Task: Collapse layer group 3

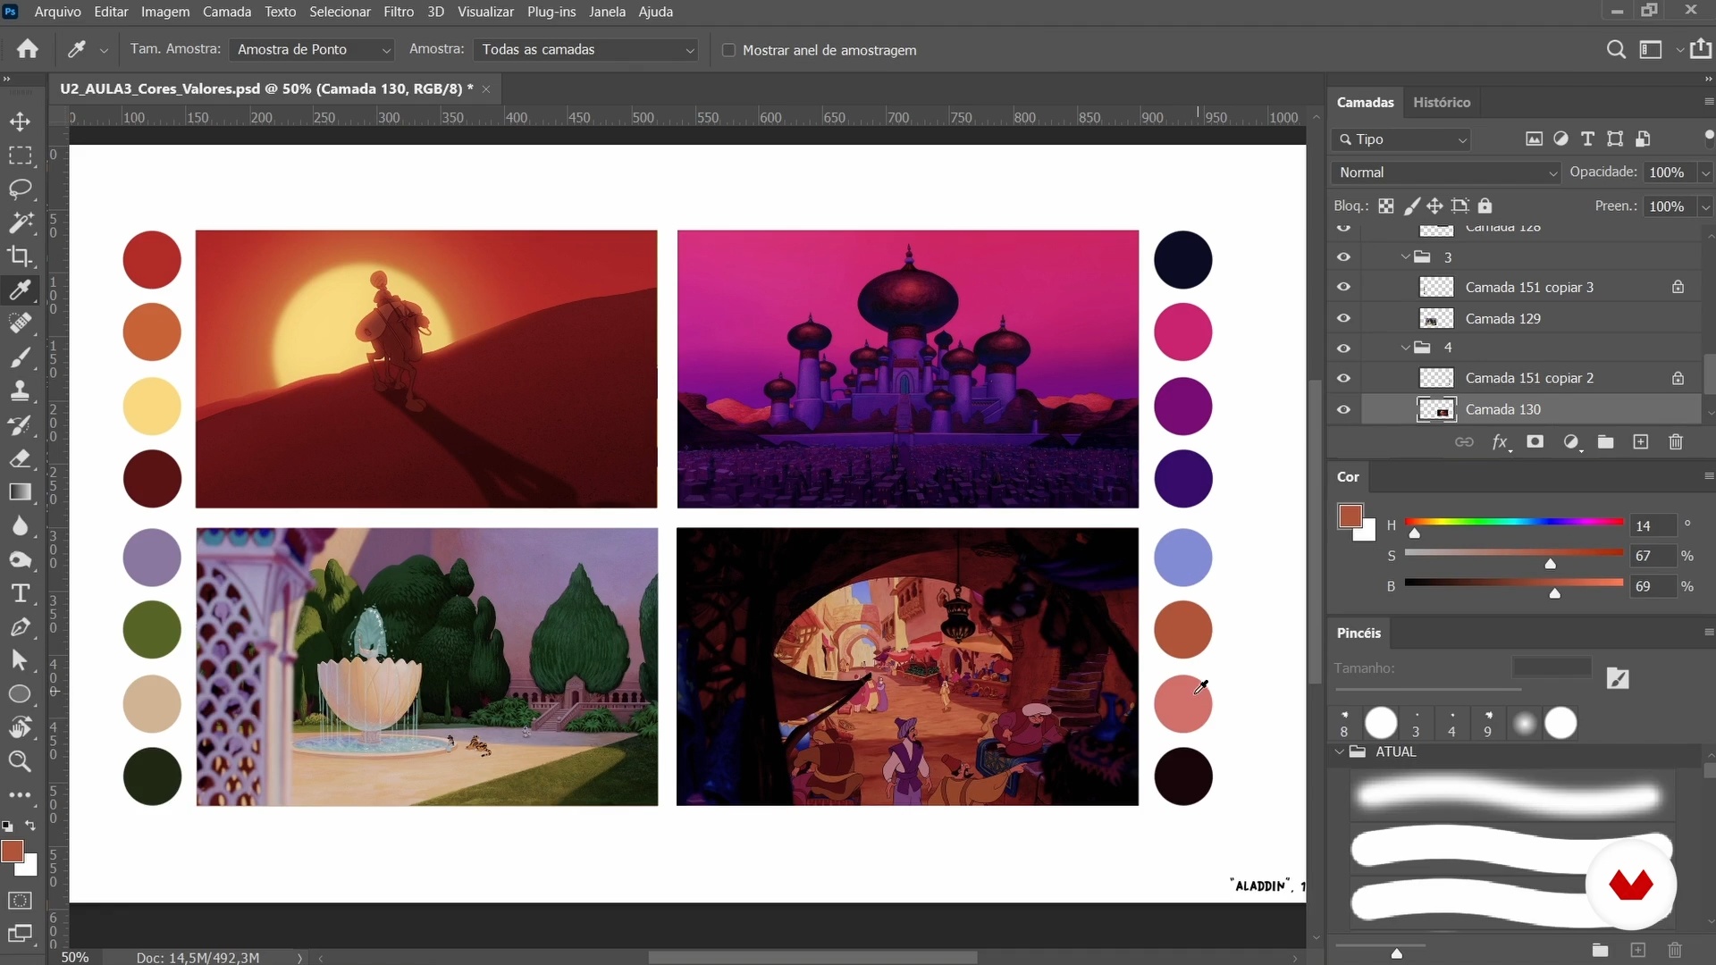Action: [1405, 257]
